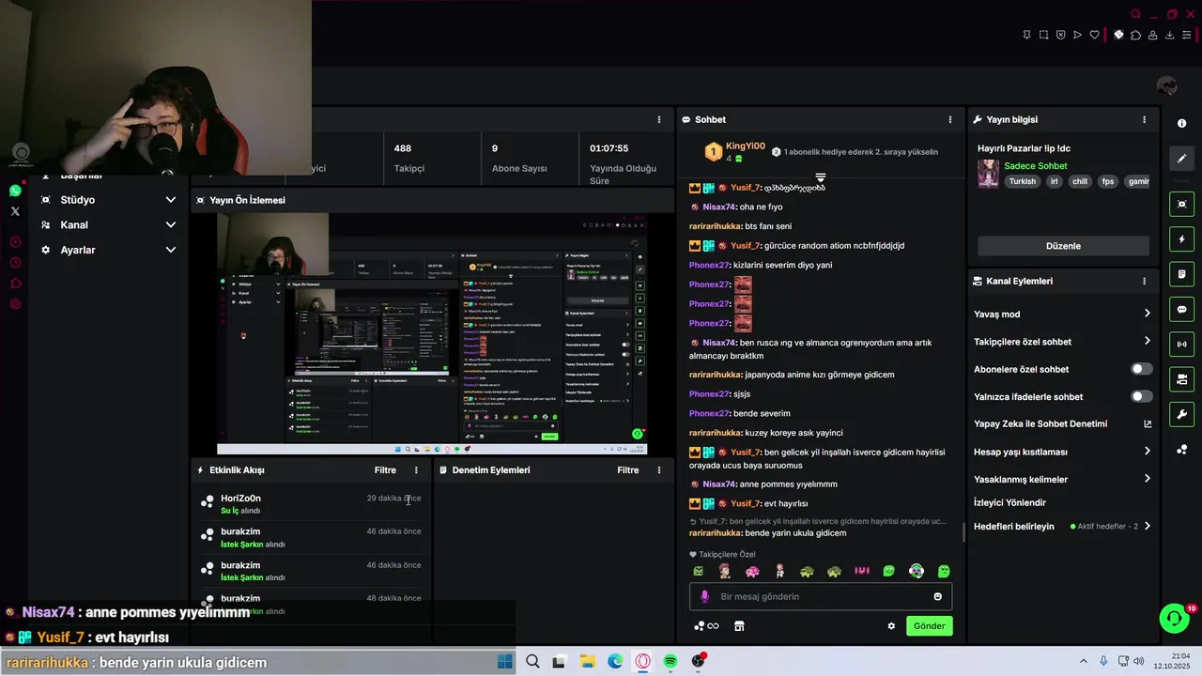Click the Turkish tag
The image size is (1202, 676).
pos(1023,182)
